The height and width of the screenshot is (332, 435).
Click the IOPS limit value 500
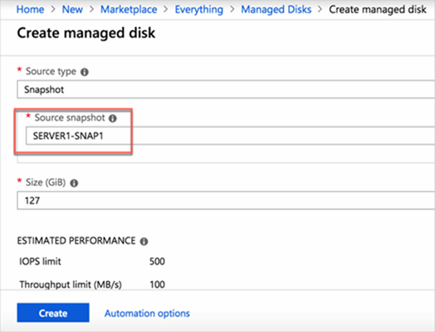click(157, 261)
